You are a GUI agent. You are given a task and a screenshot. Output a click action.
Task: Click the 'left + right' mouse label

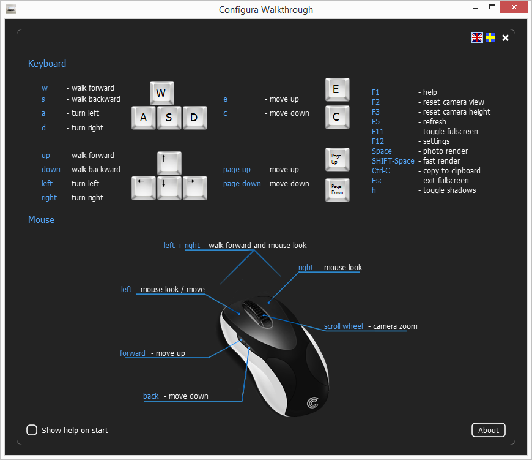coord(182,245)
